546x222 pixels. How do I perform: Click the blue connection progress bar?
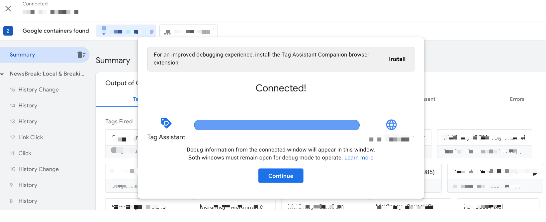pyautogui.click(x=277, y=125)
